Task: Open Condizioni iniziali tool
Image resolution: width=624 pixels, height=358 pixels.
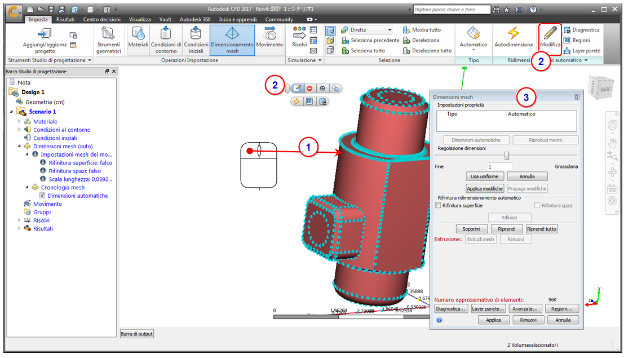Action: pyautogui.click(x=196, y=40)
